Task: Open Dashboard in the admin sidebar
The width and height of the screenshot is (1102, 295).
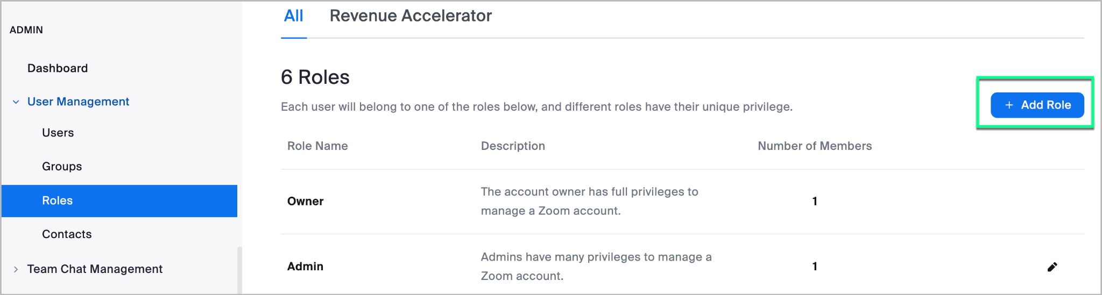Action: (x=58, y=68)
